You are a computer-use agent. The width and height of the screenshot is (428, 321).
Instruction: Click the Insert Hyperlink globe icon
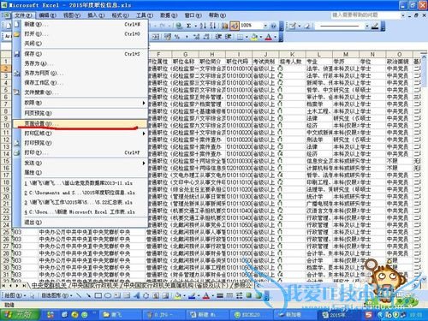[179, 26]
